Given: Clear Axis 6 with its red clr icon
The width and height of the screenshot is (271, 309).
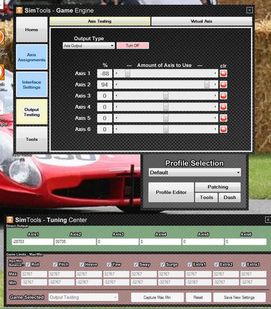Looking at the screenshot, I should [223, 129].
